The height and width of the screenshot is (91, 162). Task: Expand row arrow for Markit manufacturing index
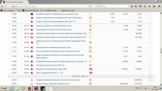coord(150,57)
